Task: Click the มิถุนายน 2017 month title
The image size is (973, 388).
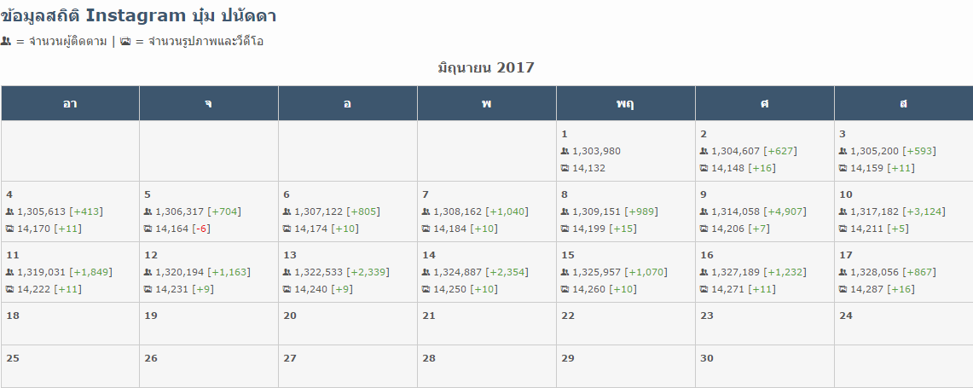Action: coord(486,67)
